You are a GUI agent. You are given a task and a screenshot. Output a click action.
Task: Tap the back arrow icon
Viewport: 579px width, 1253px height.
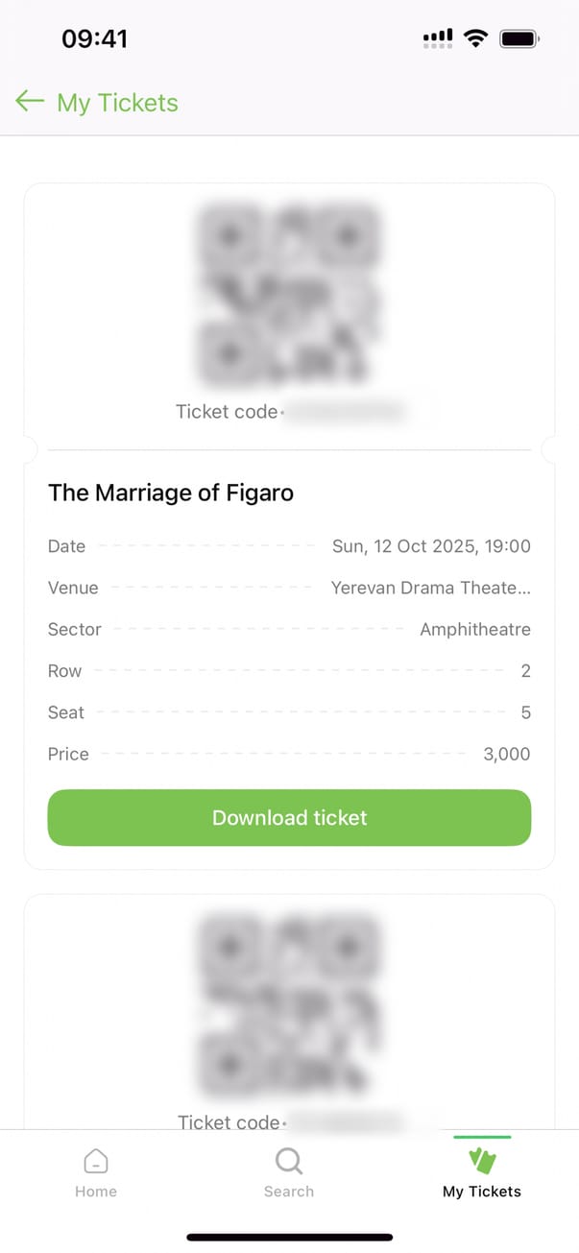pyautogui.click(x=30, y=102)
